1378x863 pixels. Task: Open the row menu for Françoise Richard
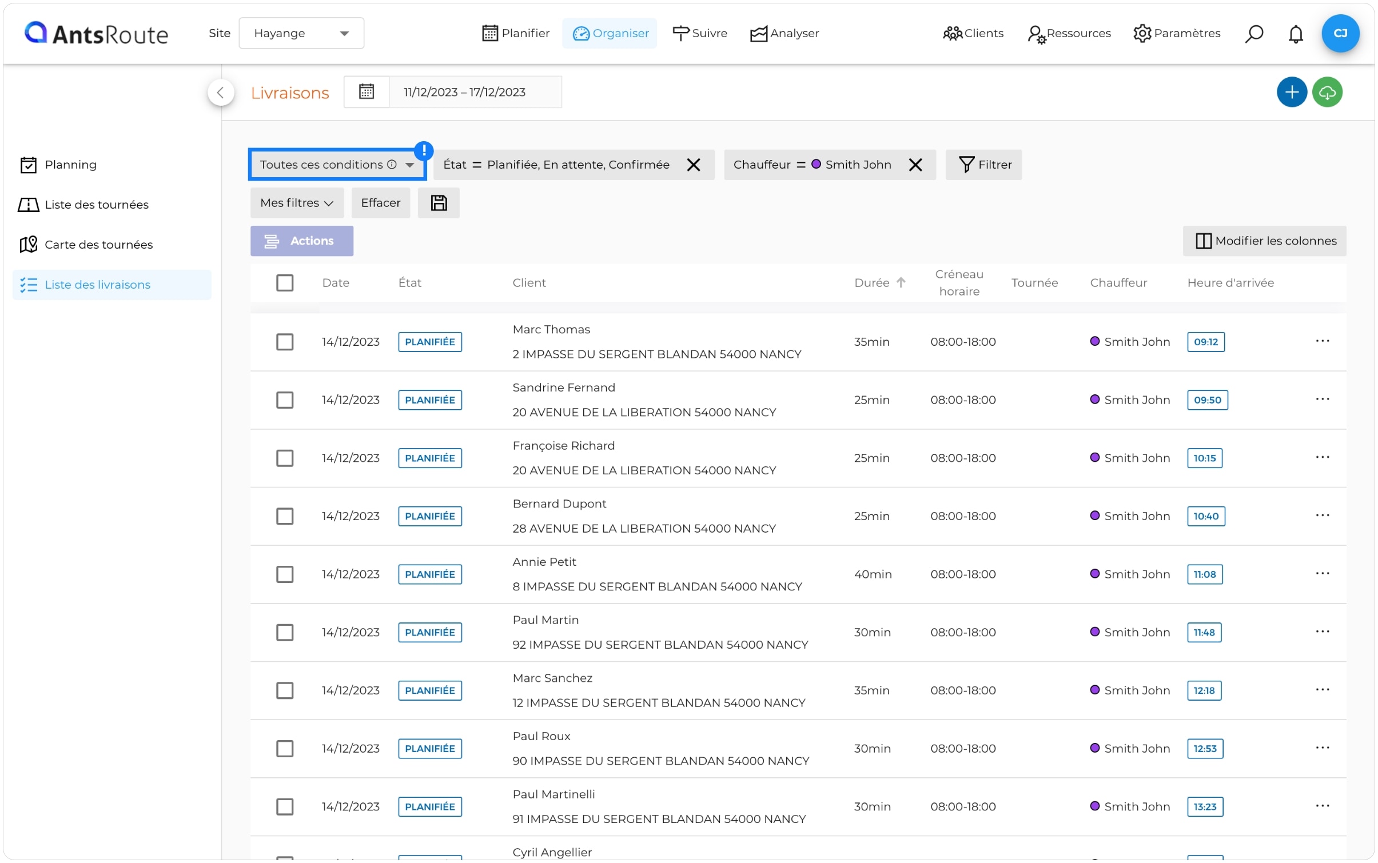[1322, 457]
